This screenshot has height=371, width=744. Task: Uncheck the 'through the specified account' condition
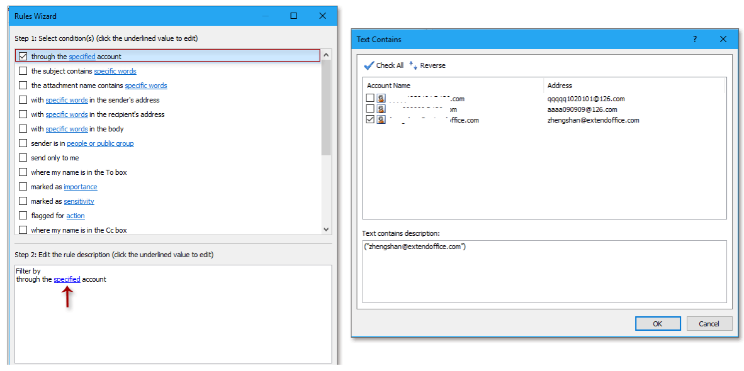23,55
